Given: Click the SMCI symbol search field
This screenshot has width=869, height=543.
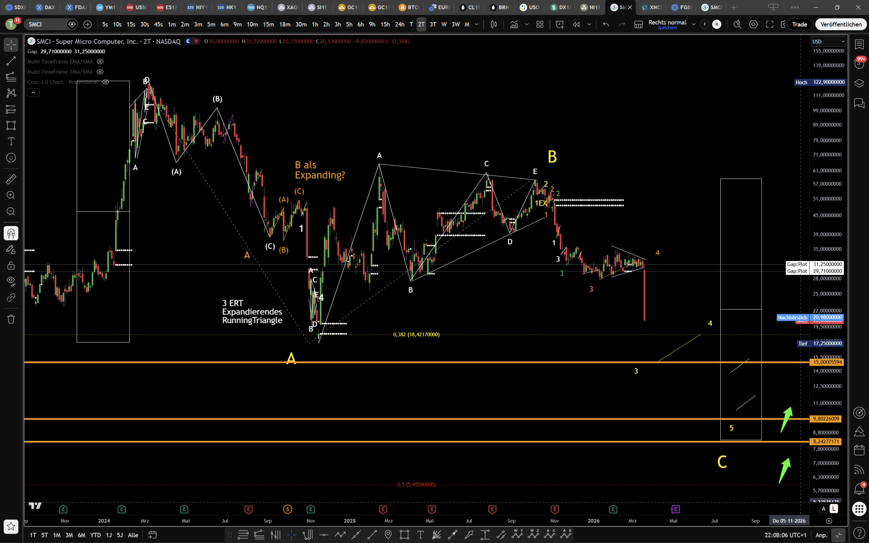Looking at the screenshot, I should 47,24.
